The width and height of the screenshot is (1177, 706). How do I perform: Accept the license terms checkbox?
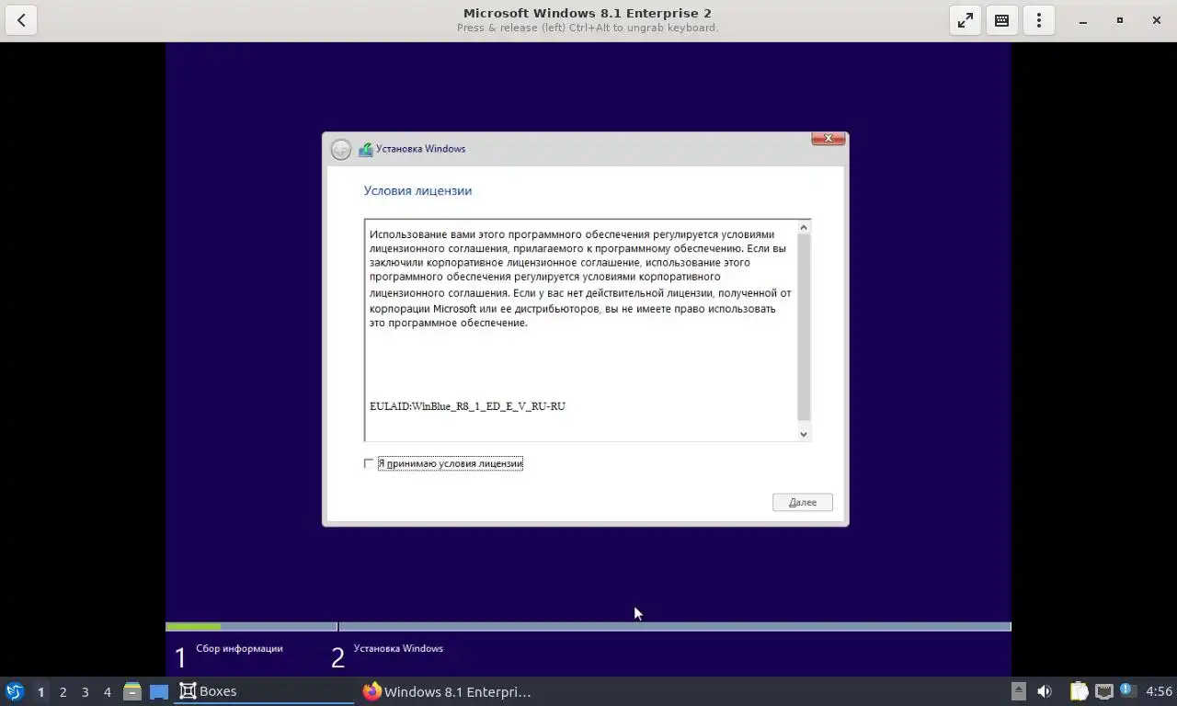369,463
